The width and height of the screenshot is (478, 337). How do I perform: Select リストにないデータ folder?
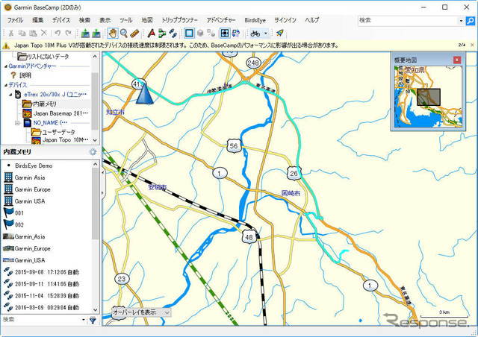coord(43,57)
